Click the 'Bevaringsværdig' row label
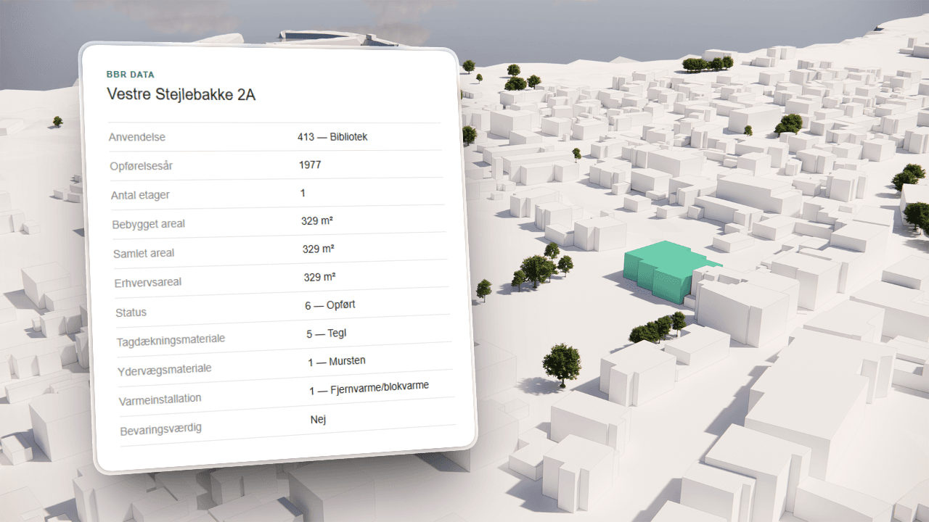Screen dimensions: 929x522 click(160, 429)
